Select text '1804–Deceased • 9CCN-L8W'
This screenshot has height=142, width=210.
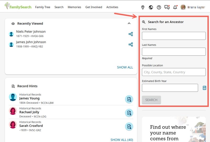(36, 103)
